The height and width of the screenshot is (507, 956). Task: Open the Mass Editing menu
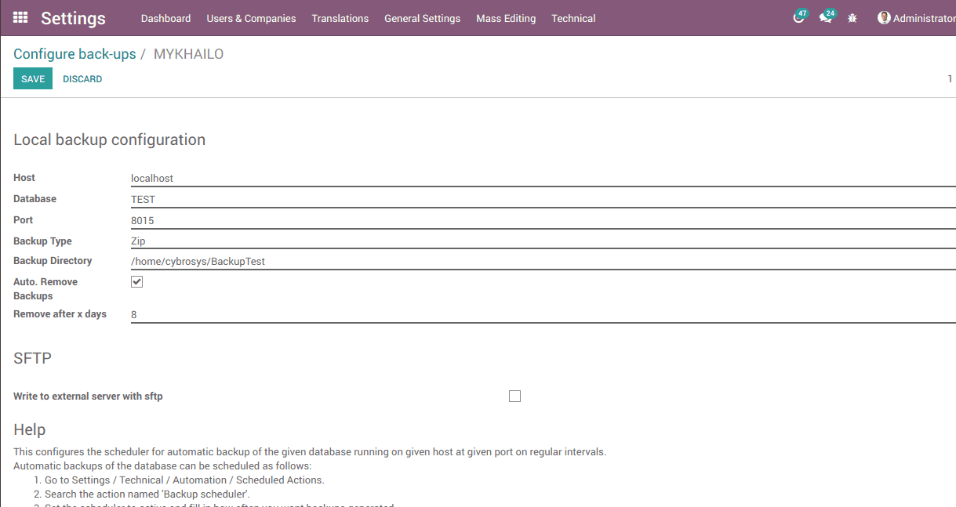click(x=506, y=18)
